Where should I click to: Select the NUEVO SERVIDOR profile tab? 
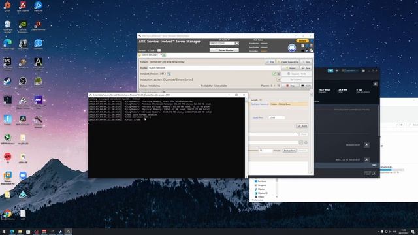click(x=150, y=55)
